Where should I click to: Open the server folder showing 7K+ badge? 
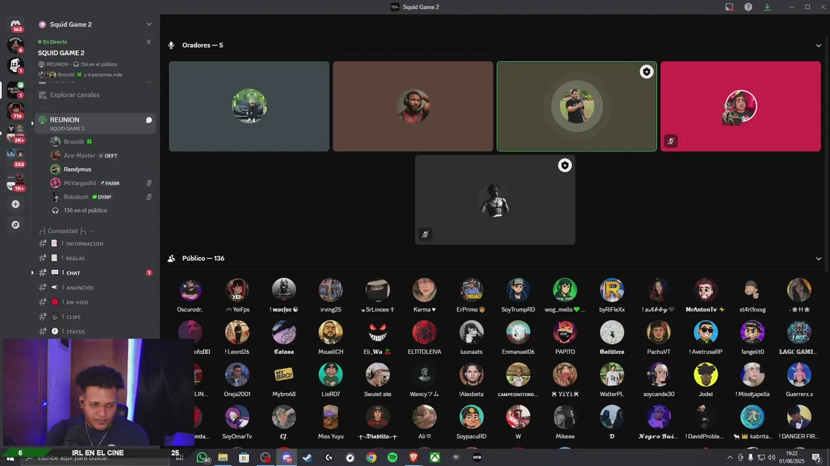coord(16,181)
